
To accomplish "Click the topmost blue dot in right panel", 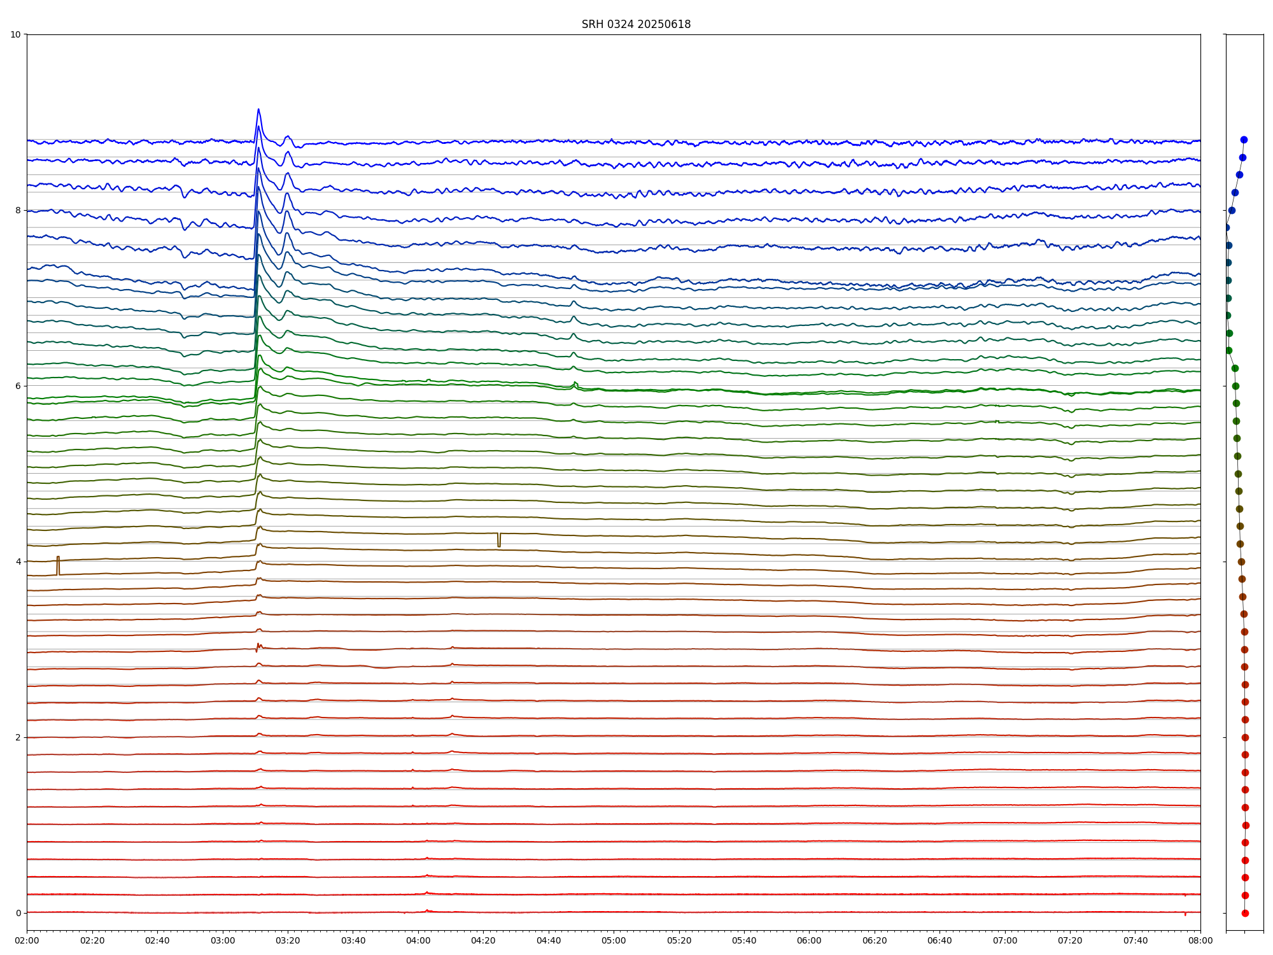I will coord(1244,139).
